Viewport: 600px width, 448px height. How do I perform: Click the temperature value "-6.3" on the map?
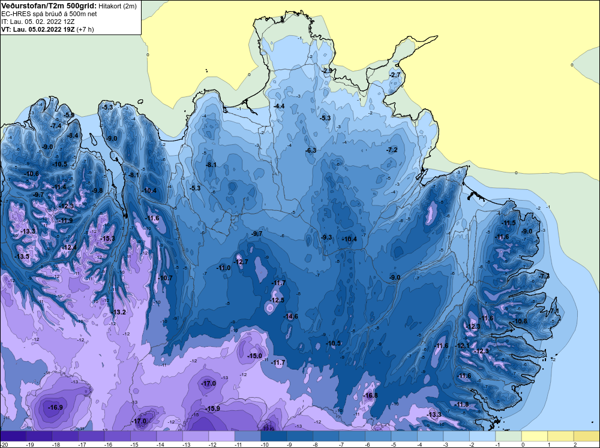click(x=311, y=150)
